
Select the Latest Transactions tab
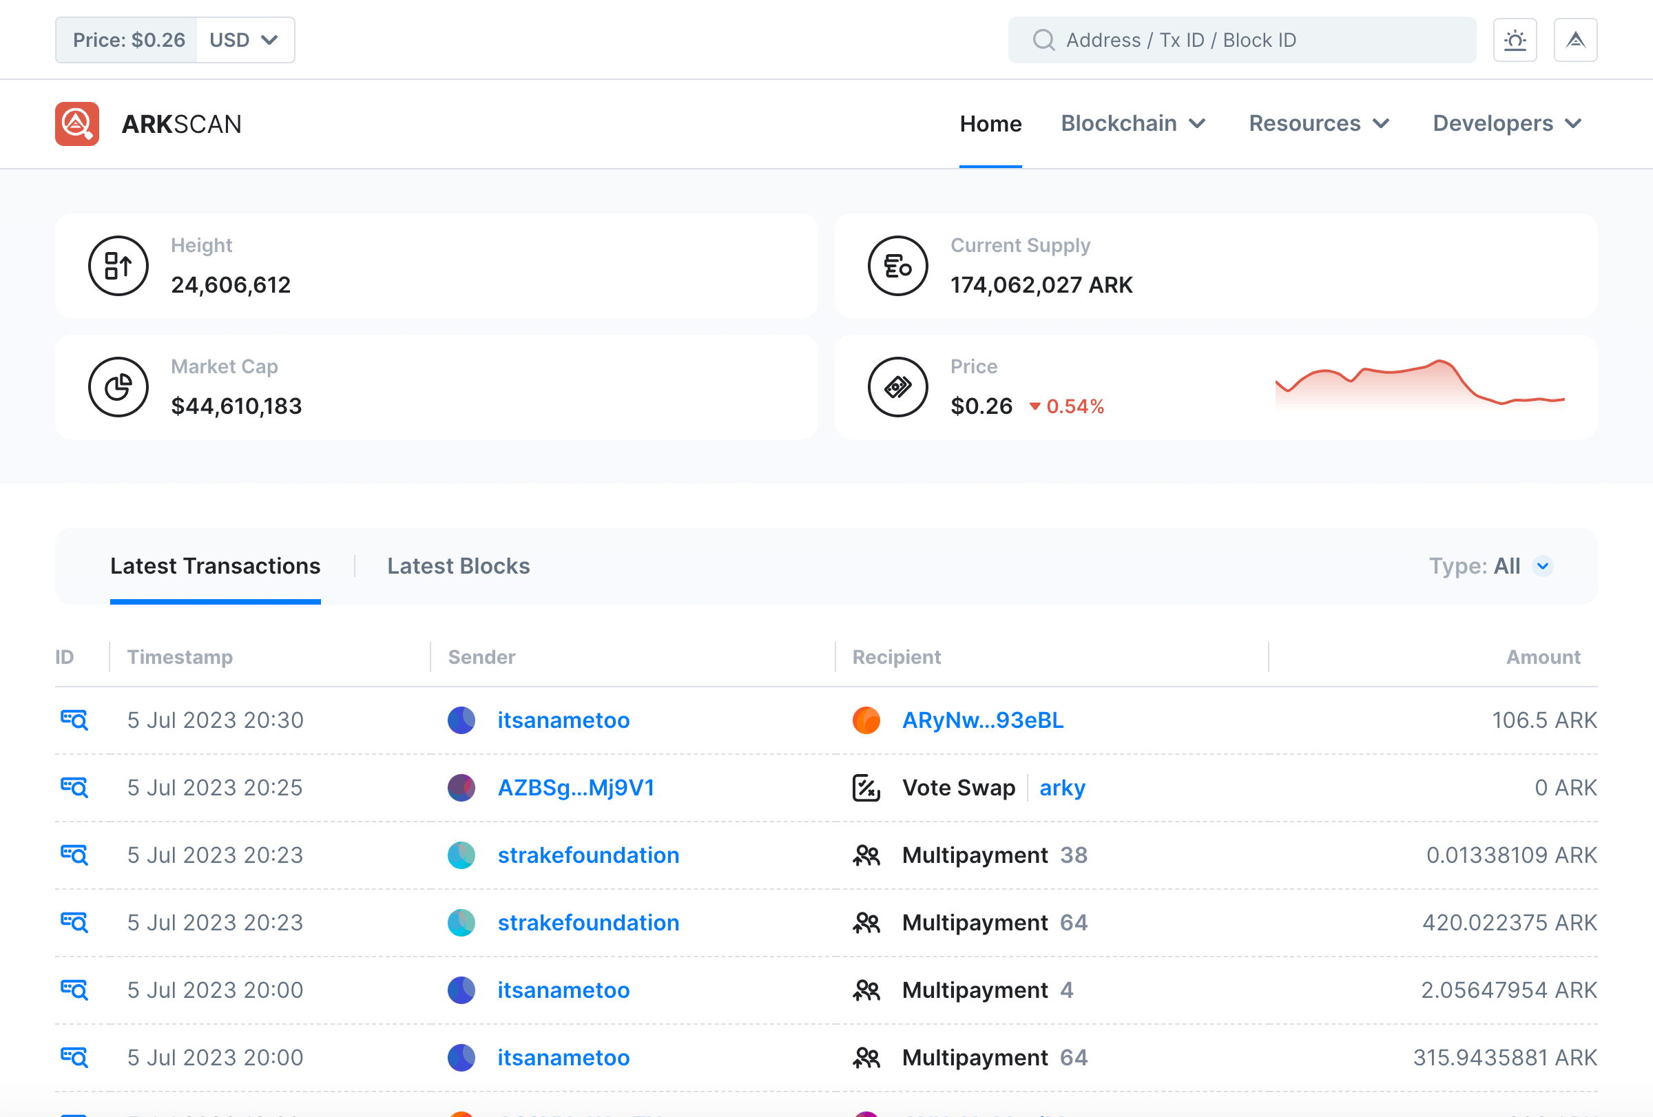(215, 566)
